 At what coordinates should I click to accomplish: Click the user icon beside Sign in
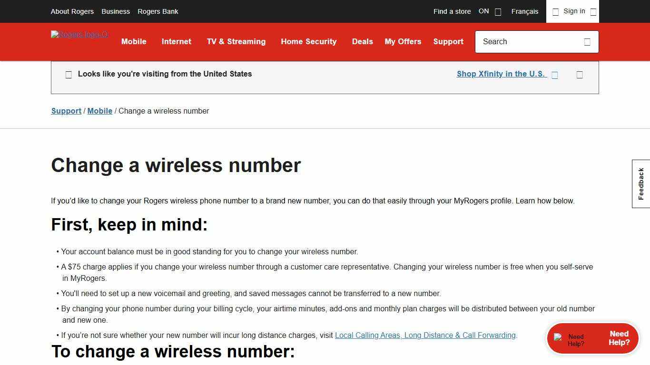[x=555, y=11]
